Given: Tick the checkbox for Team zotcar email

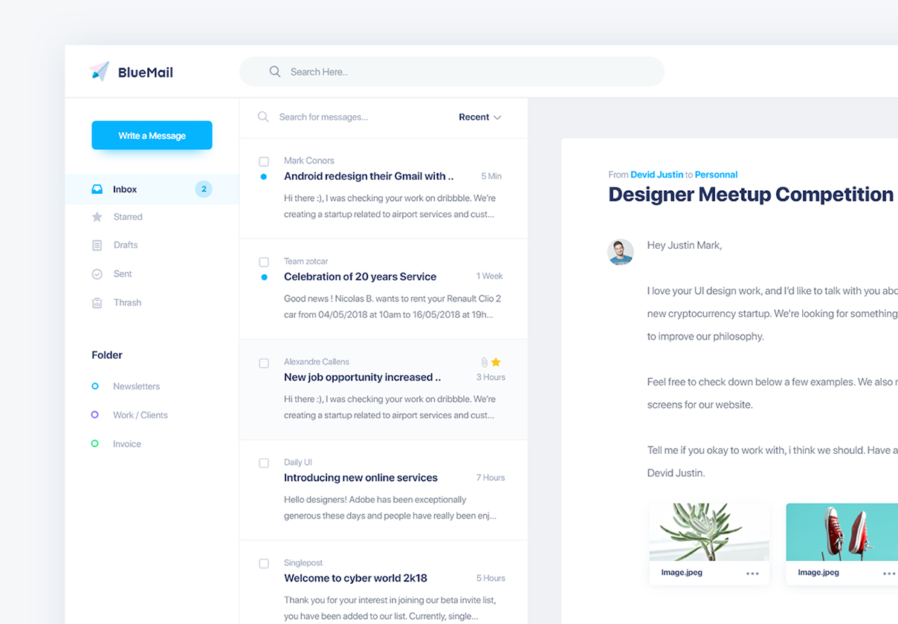Looking at the screenshot, I should 264,261.
